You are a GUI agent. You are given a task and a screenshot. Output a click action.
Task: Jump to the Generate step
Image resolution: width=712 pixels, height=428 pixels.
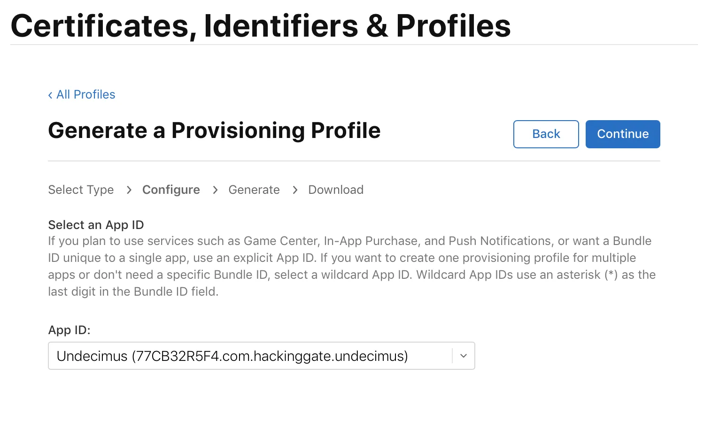[254, 190]
